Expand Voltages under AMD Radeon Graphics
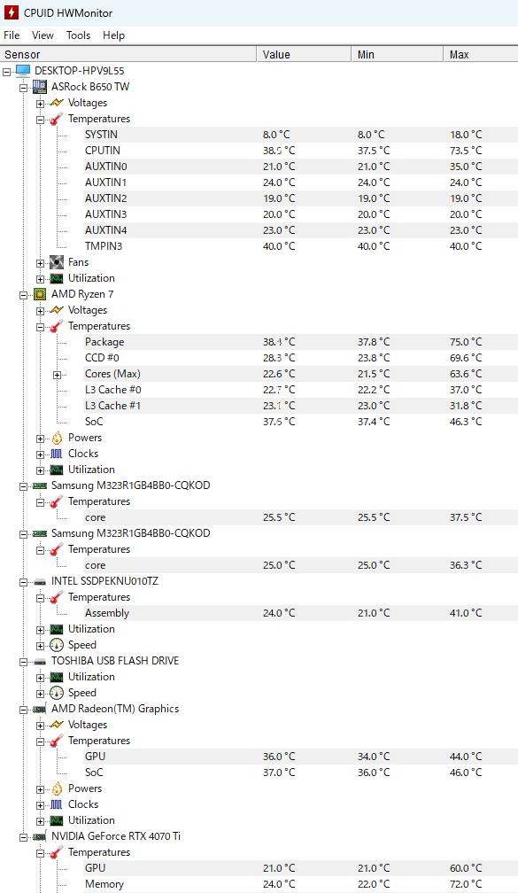This screenshot has width=518, height=893. pyautogui.click(x=41, y=726)
